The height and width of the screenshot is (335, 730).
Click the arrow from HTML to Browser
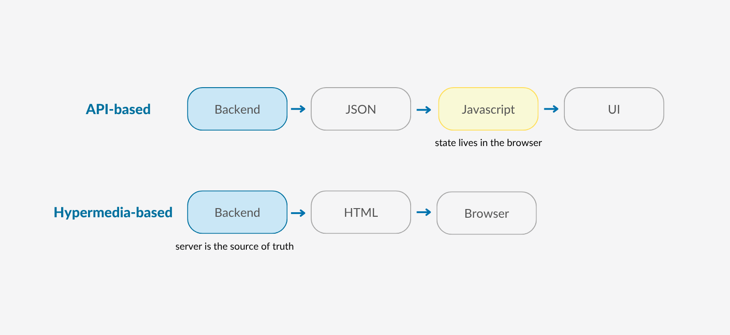coord(424,212)
